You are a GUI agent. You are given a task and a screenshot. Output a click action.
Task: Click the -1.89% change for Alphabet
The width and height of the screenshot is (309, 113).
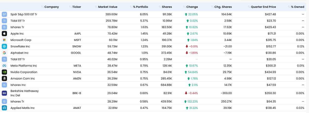click(192, 53)
